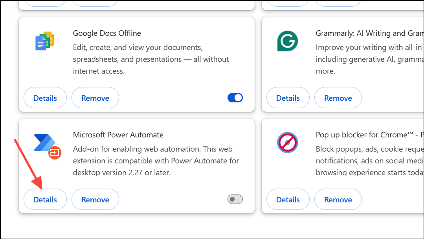Select the Google Docs Offline title text
This screenshot has width=424, height=239.
tap(107, 33)
